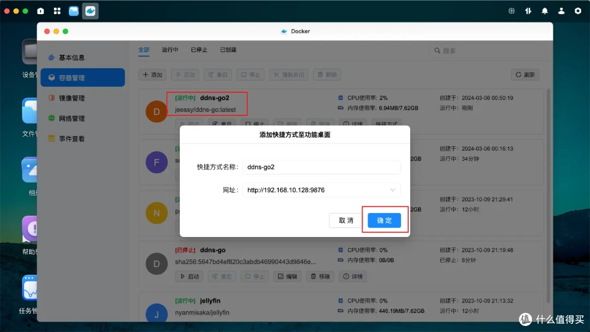Image resolution: width=590 pixels, height=332 pixels.
Task: Click the jeessy/ddns-go:latest image text
Action: coord(205,110)
